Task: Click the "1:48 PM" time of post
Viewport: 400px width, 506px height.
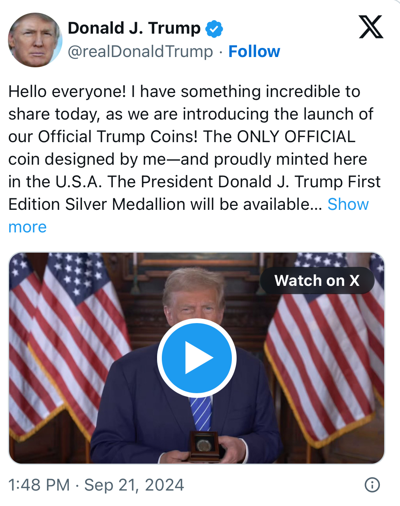Action: click(x=39, y=485)
